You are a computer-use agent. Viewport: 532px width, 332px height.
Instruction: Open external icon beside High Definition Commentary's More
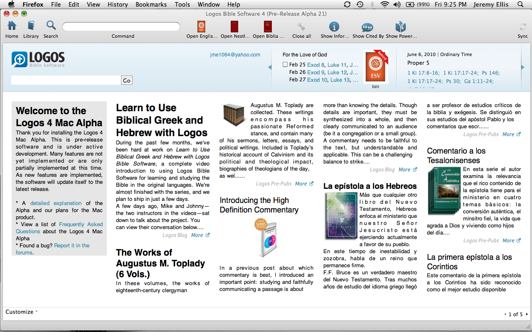[415, 169]
